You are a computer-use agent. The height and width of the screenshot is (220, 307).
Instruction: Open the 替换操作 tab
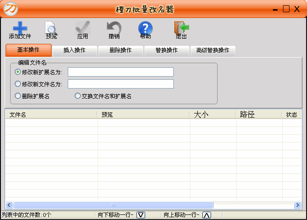(x=166, y=51)
